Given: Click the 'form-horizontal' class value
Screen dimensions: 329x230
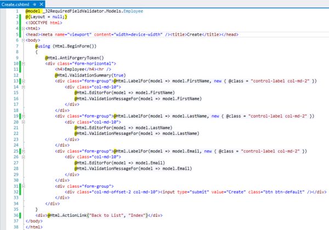Looking at the screenshot, I should click(94, 64).
